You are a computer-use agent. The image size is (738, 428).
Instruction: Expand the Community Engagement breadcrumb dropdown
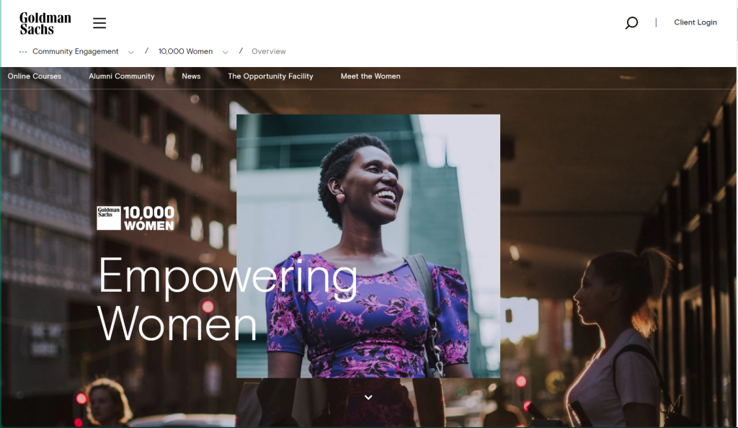click(131, 52)
